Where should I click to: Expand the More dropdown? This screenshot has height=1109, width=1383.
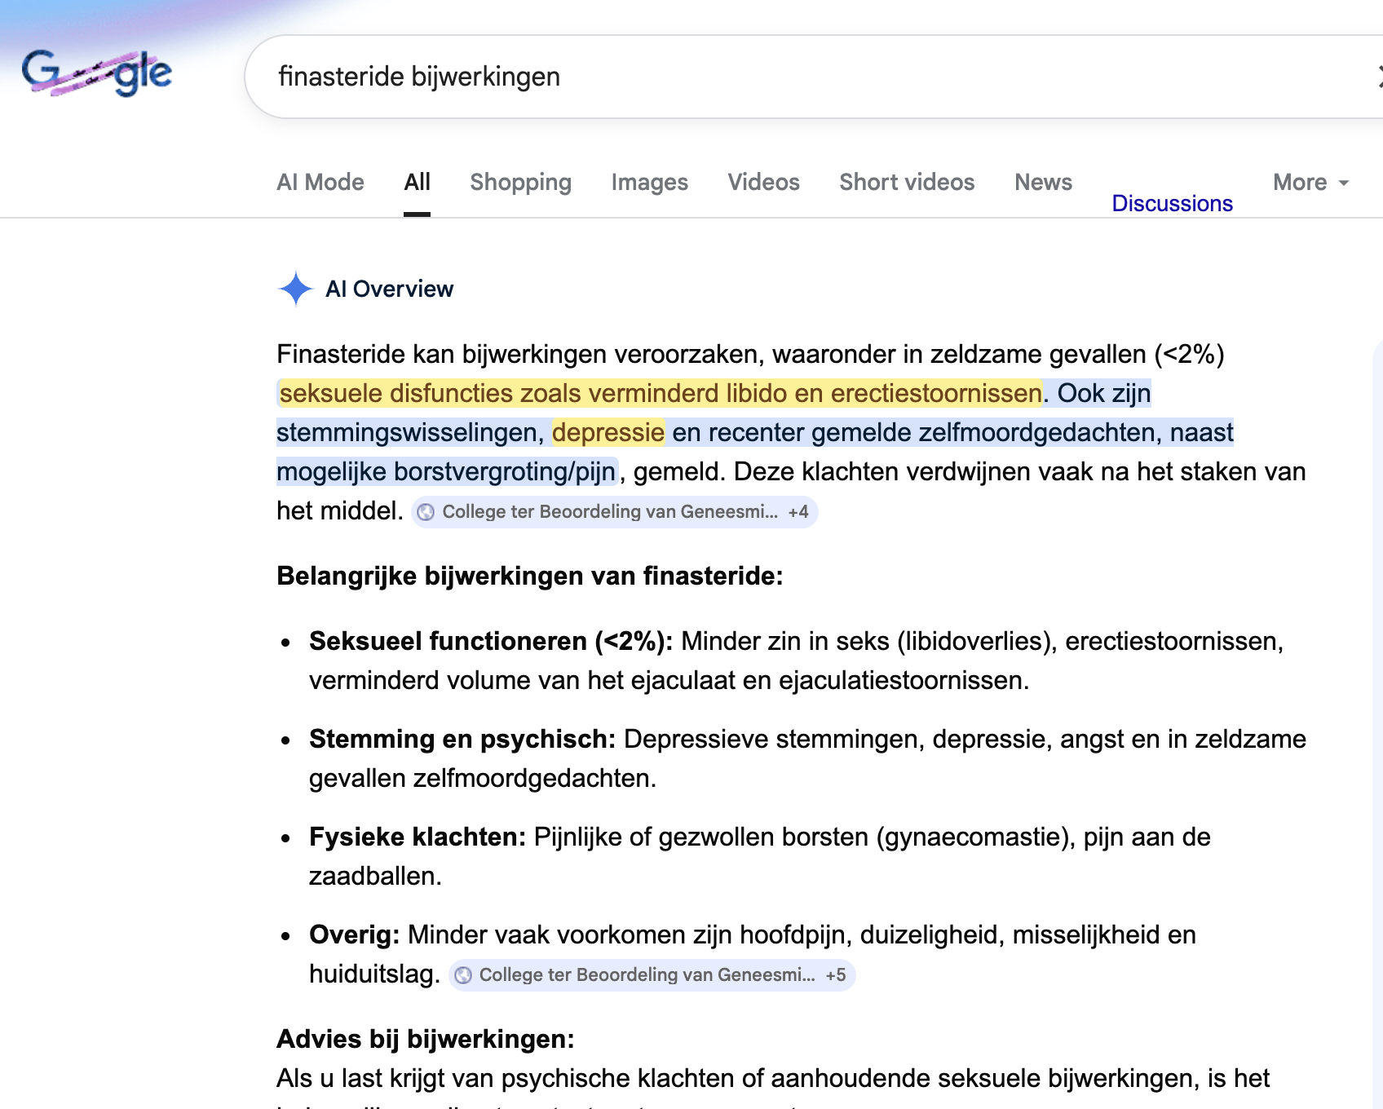pyautogui.click(x=1311, y=182)
